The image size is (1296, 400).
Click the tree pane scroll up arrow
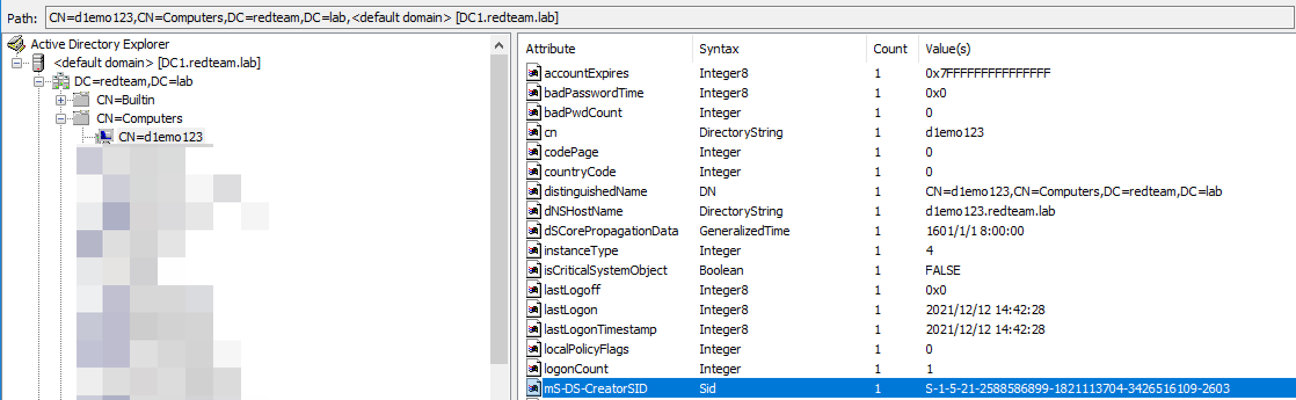coord(499,45)
